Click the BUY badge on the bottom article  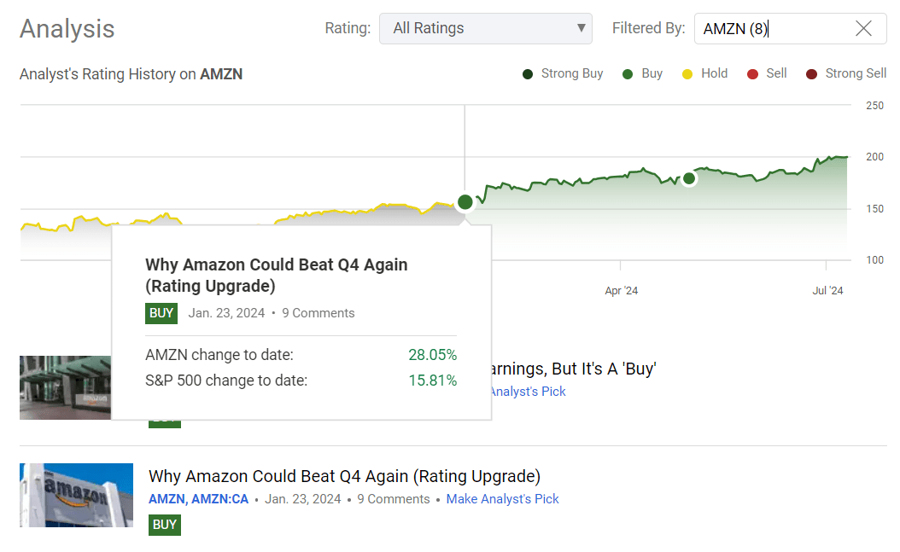click(x=164, y=525)
